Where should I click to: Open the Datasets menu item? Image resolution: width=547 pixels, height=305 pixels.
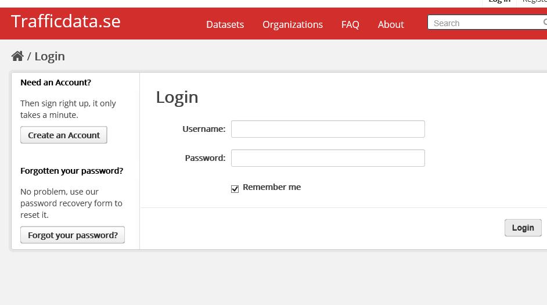tap(225, 24)
